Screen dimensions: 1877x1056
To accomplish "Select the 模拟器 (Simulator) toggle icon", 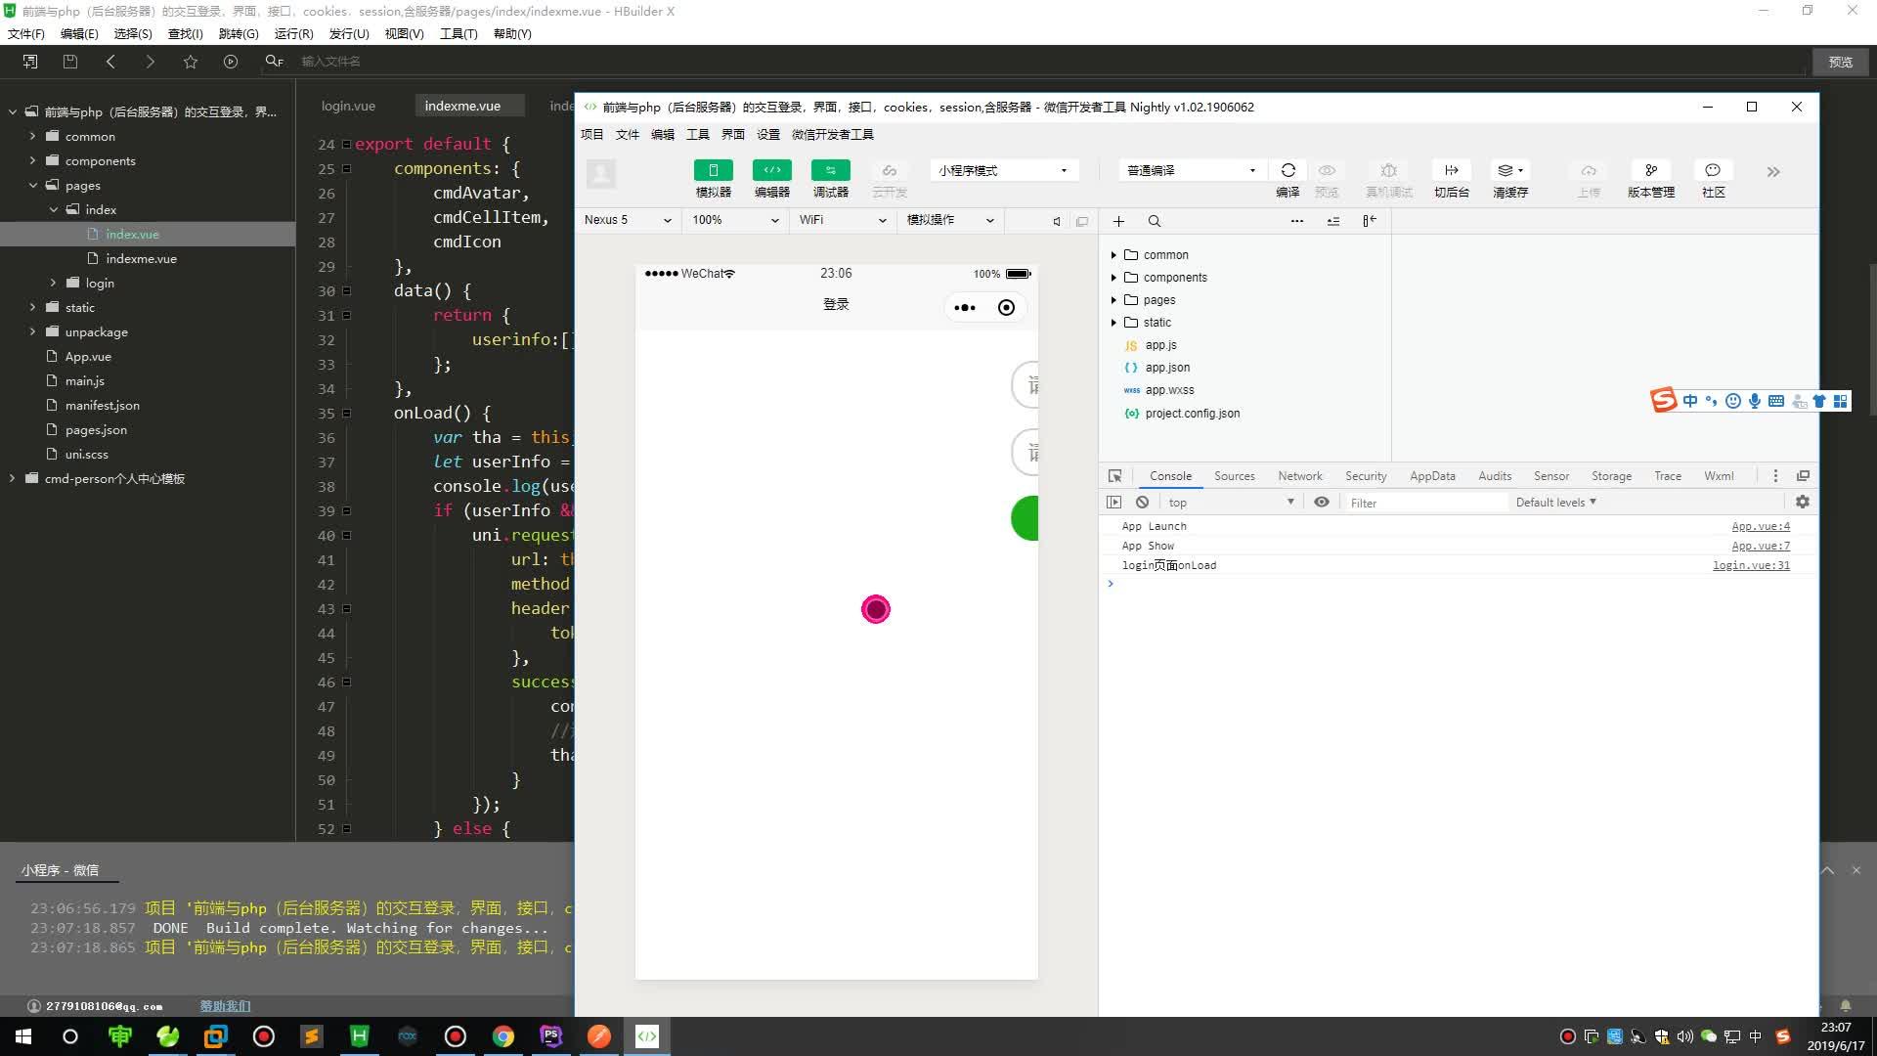I will click(x=713, y=170).
